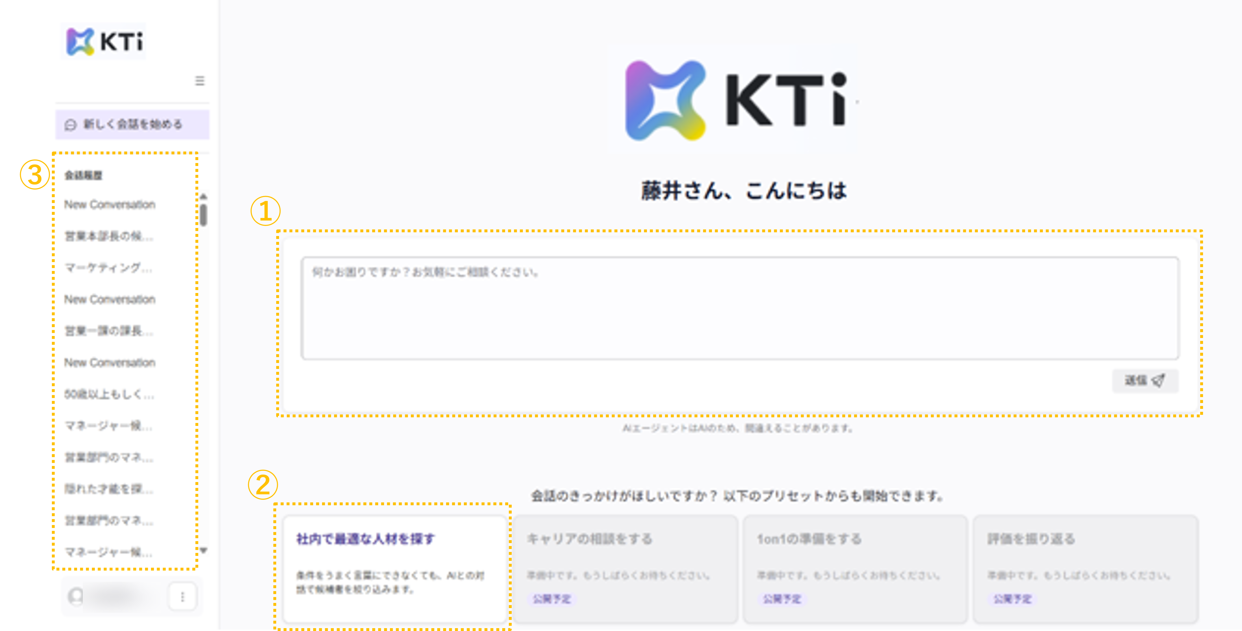Open the 営業一課の課長… conversation
The width and height of the screenshot is (1242, 631).
pos(109,331)
